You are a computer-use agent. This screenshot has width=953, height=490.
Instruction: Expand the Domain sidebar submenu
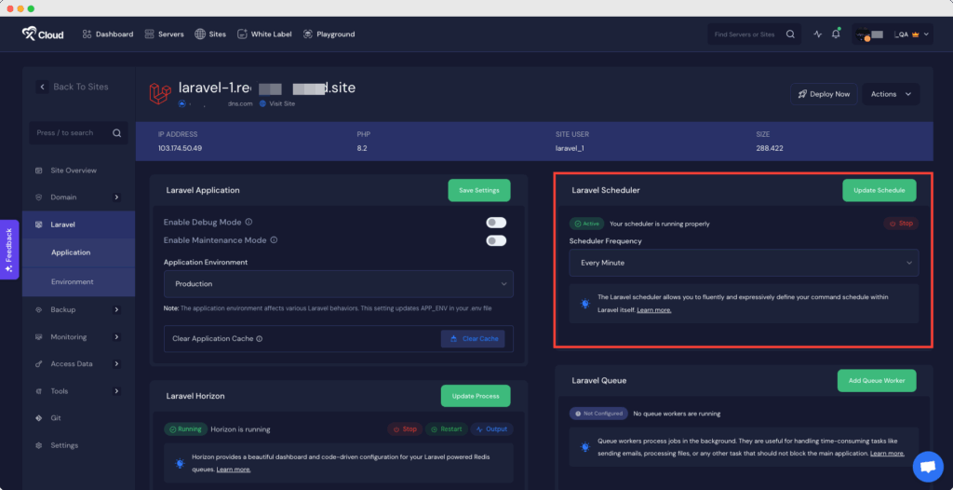116,197
